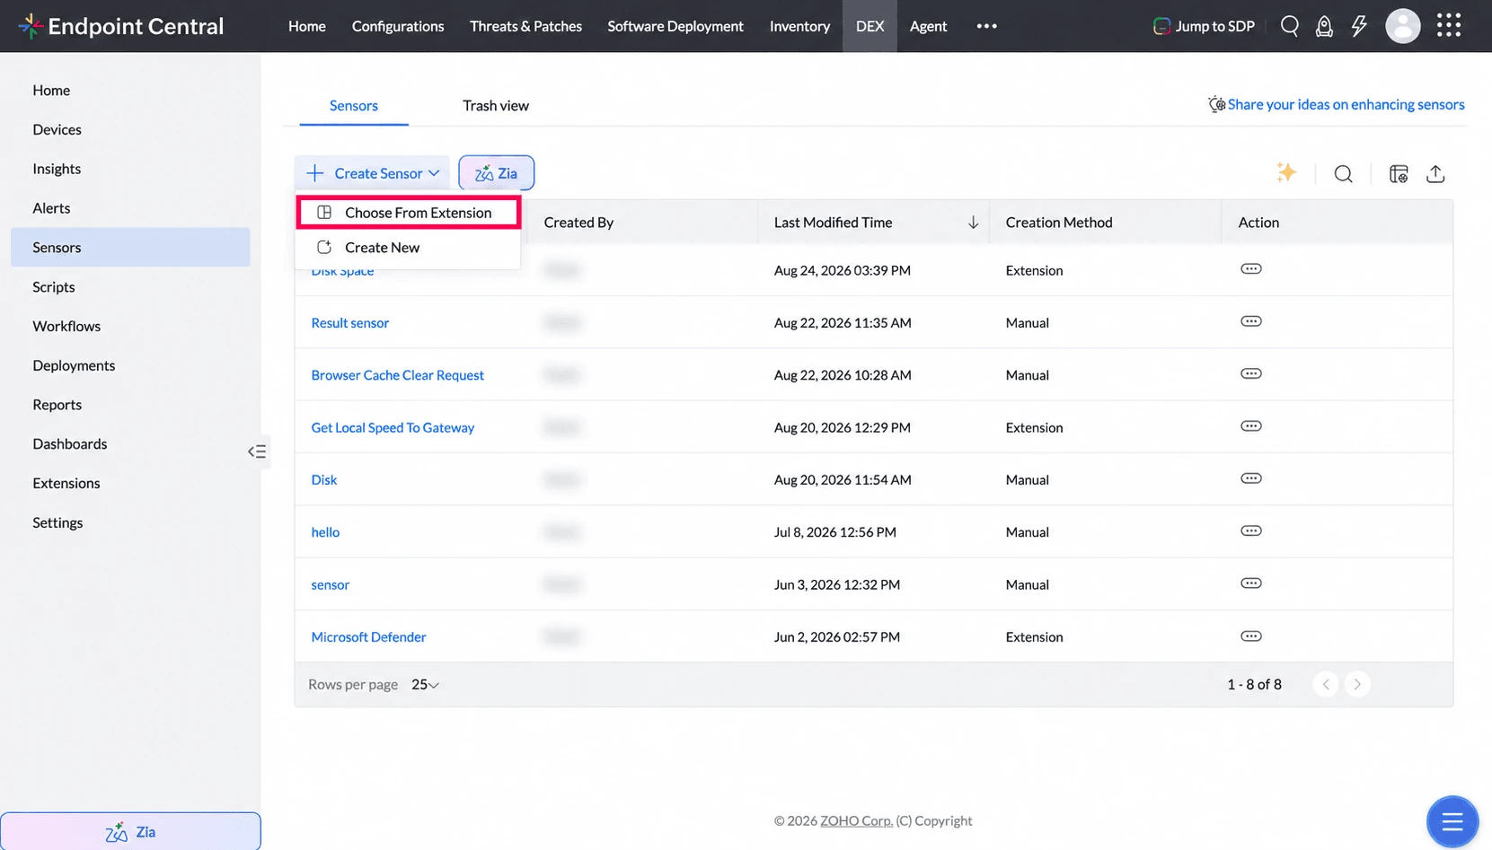Search sensors using the table magnifier icon

pos(1343,174)
